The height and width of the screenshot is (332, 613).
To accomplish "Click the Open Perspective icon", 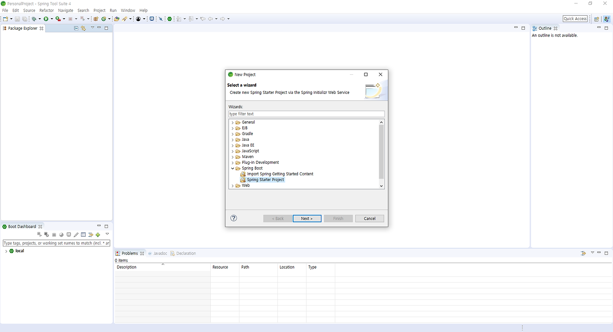I will tap(597, 19).
